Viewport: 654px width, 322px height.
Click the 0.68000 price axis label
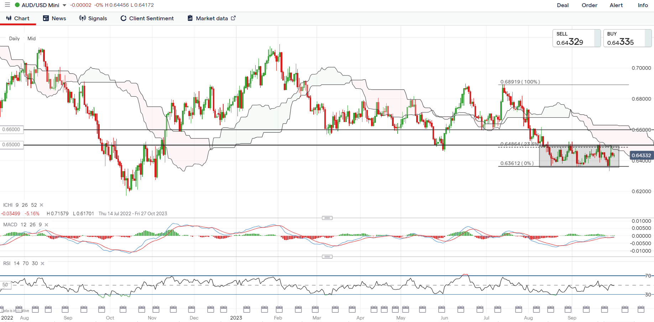pos(641,99)
